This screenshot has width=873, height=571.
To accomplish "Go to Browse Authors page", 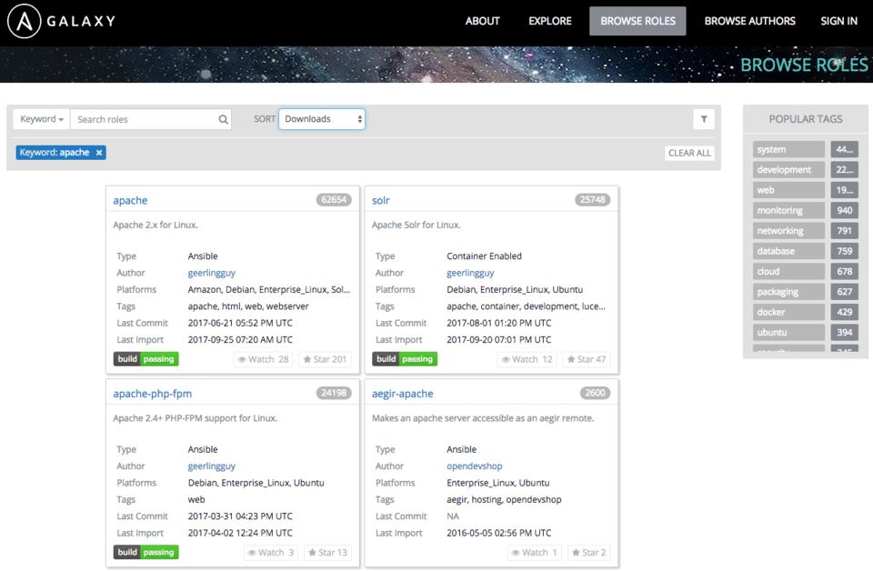I will (x=749, y=21).
